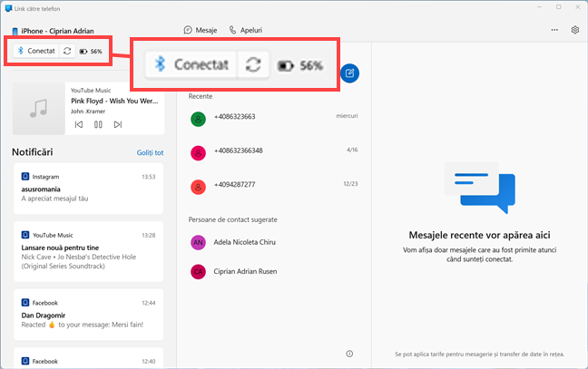Open conversation with +4086323663
The width and height of the screenshot is (588, 369).
[274, 119]
